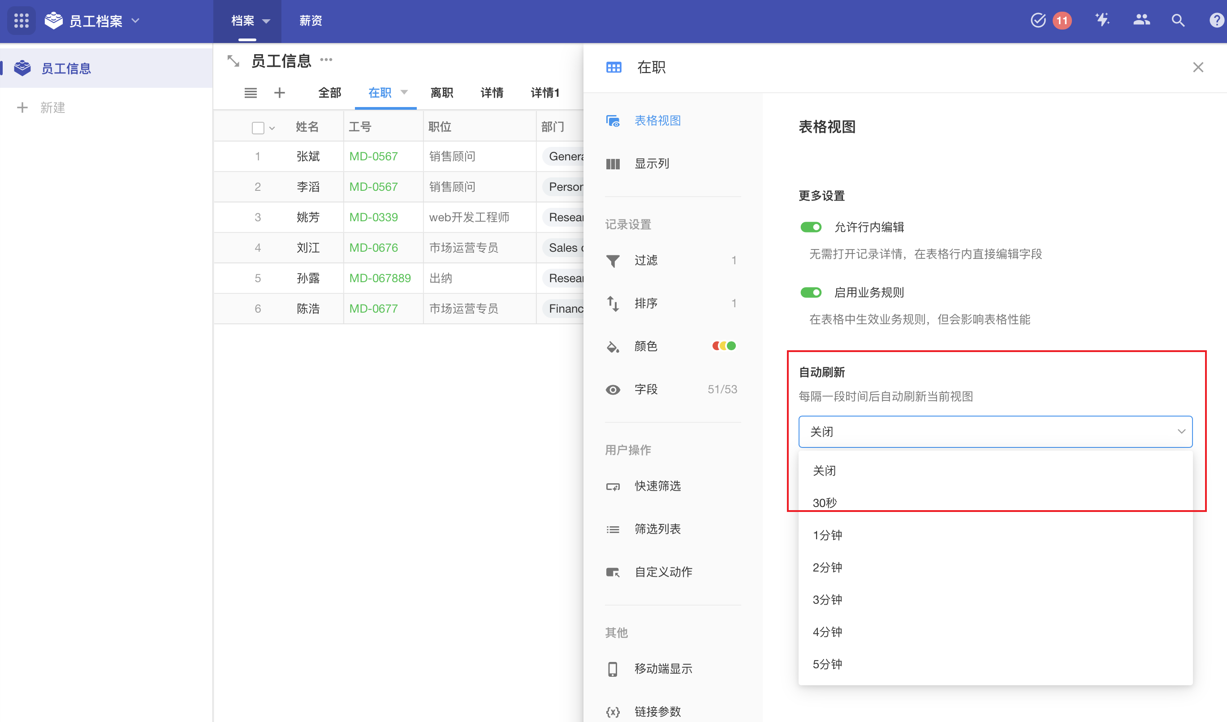Expand the 员工档案 app name chevron
The height and width of the screenshot is (722, 1227).
click(136, 21)
